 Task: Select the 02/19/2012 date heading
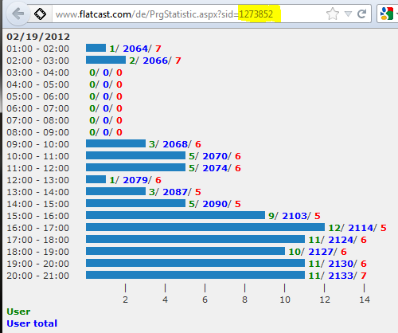(38, 37)
